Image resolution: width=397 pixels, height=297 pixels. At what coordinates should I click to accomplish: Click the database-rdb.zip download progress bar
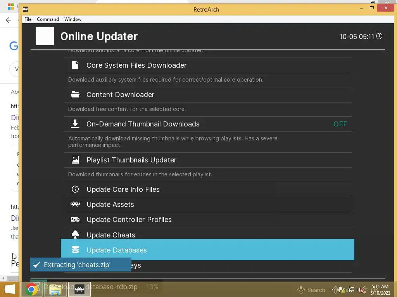coord(96,287)
